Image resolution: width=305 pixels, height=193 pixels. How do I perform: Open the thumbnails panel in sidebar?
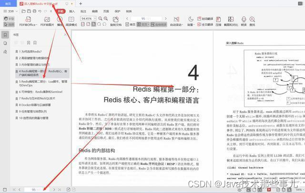point(5,43)
